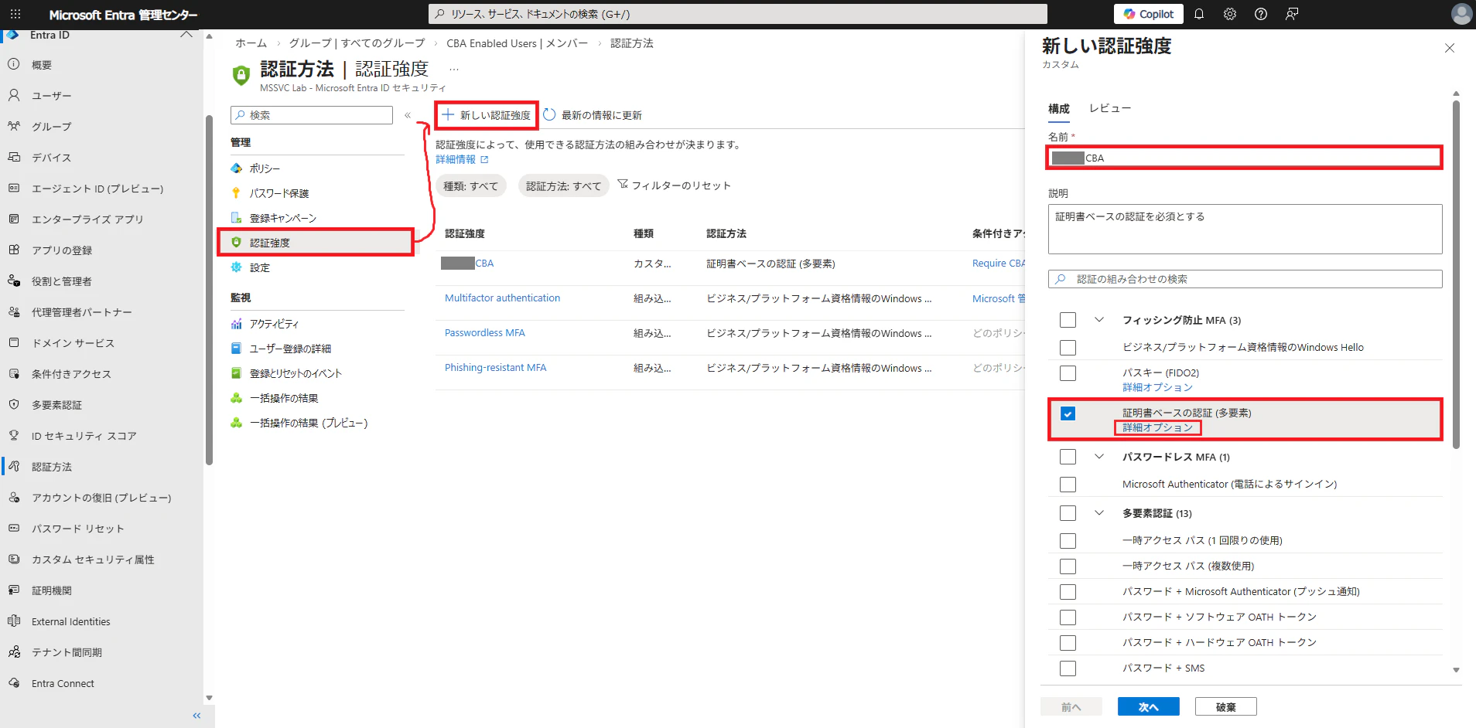1476x728 pixels.
Task: Open the … more options beside page title
Action: [x=454, y=70]
